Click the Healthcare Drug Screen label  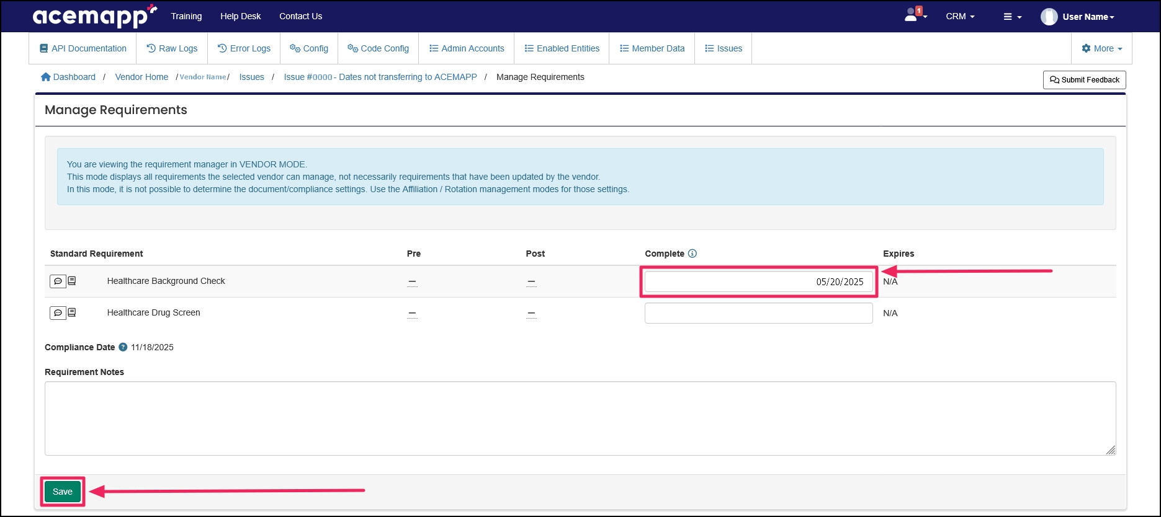pos(153,312)
